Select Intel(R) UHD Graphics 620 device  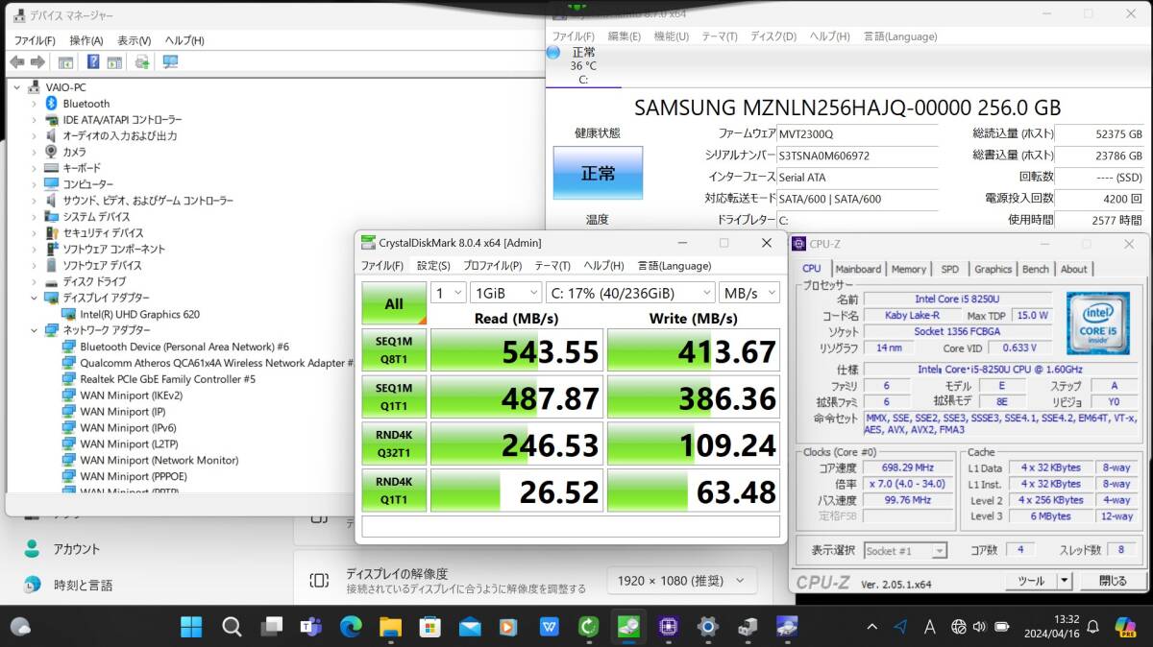pyautogui.click(x=139, y=314)
